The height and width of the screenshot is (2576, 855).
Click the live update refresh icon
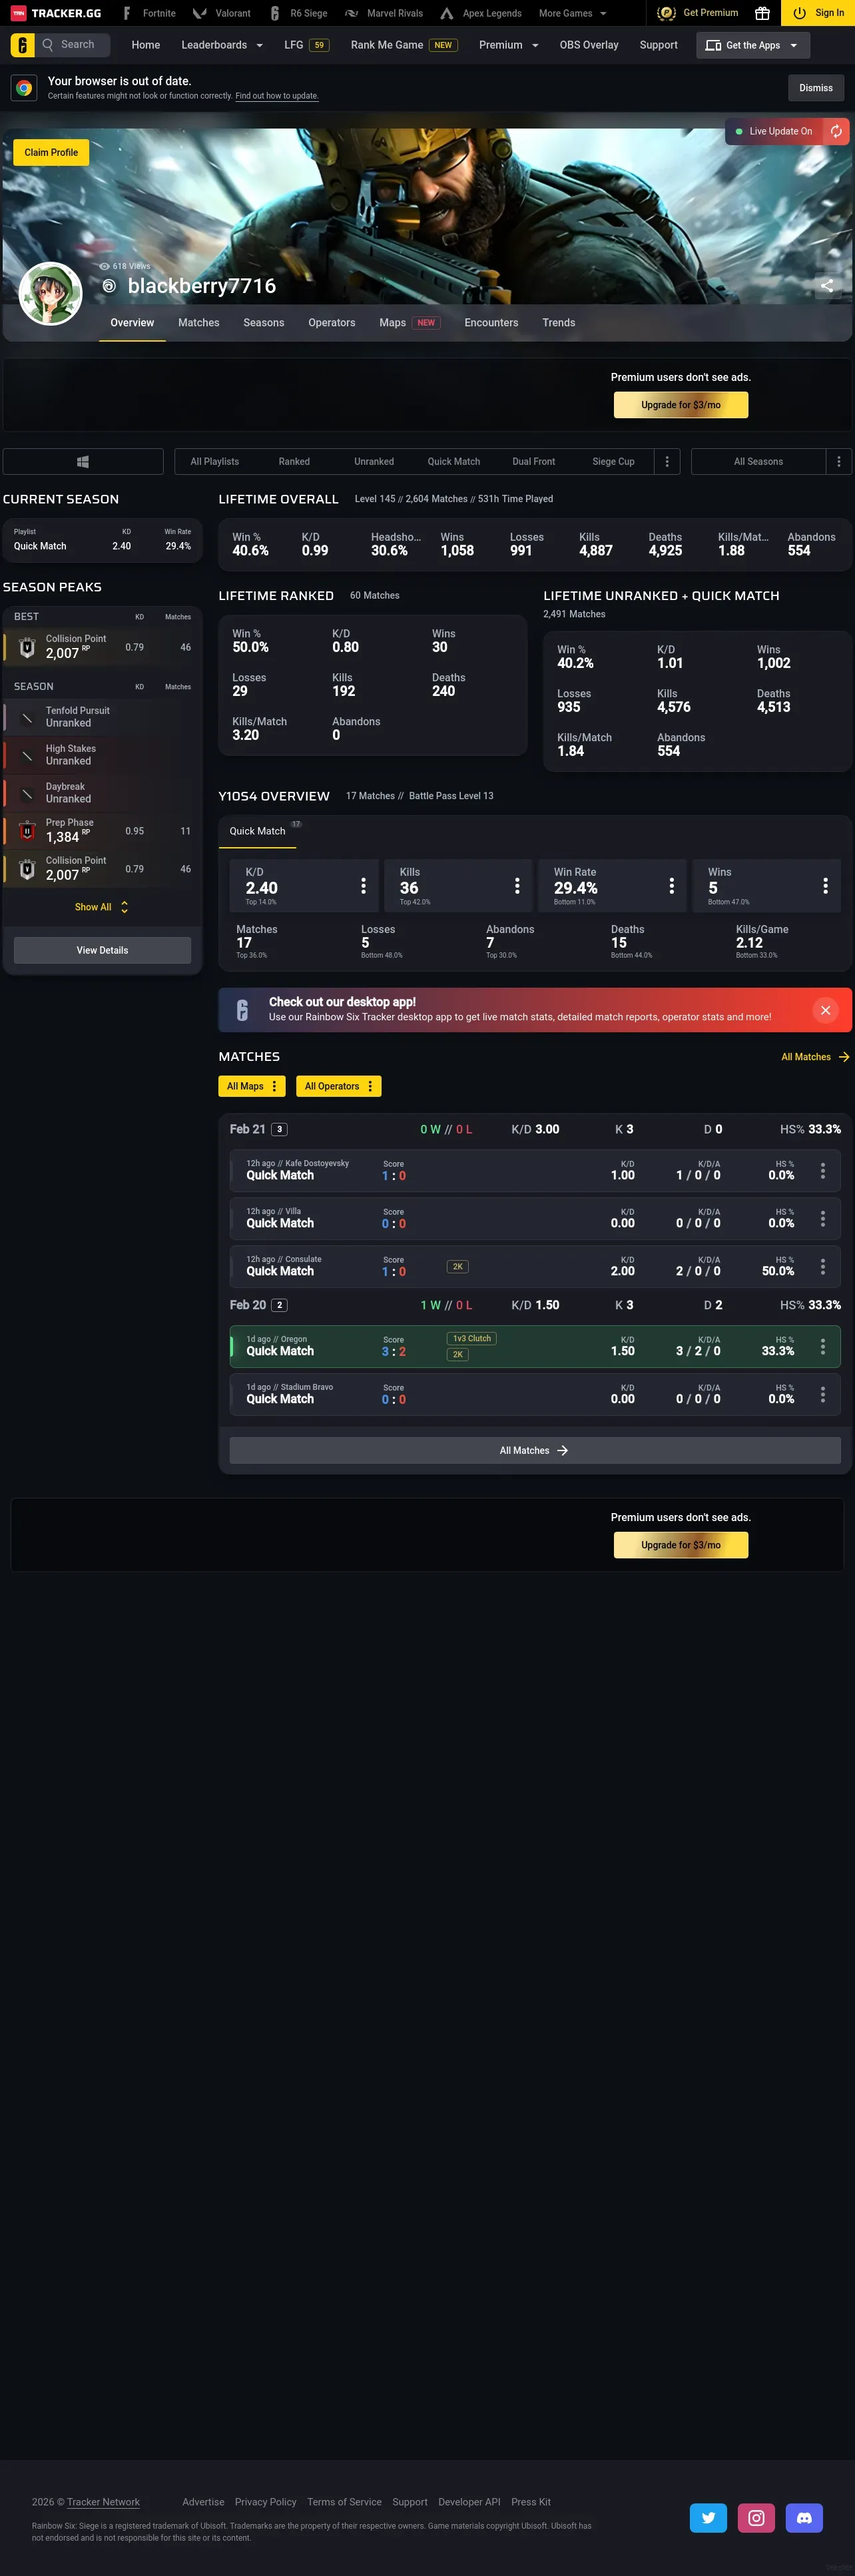point(836,131)
